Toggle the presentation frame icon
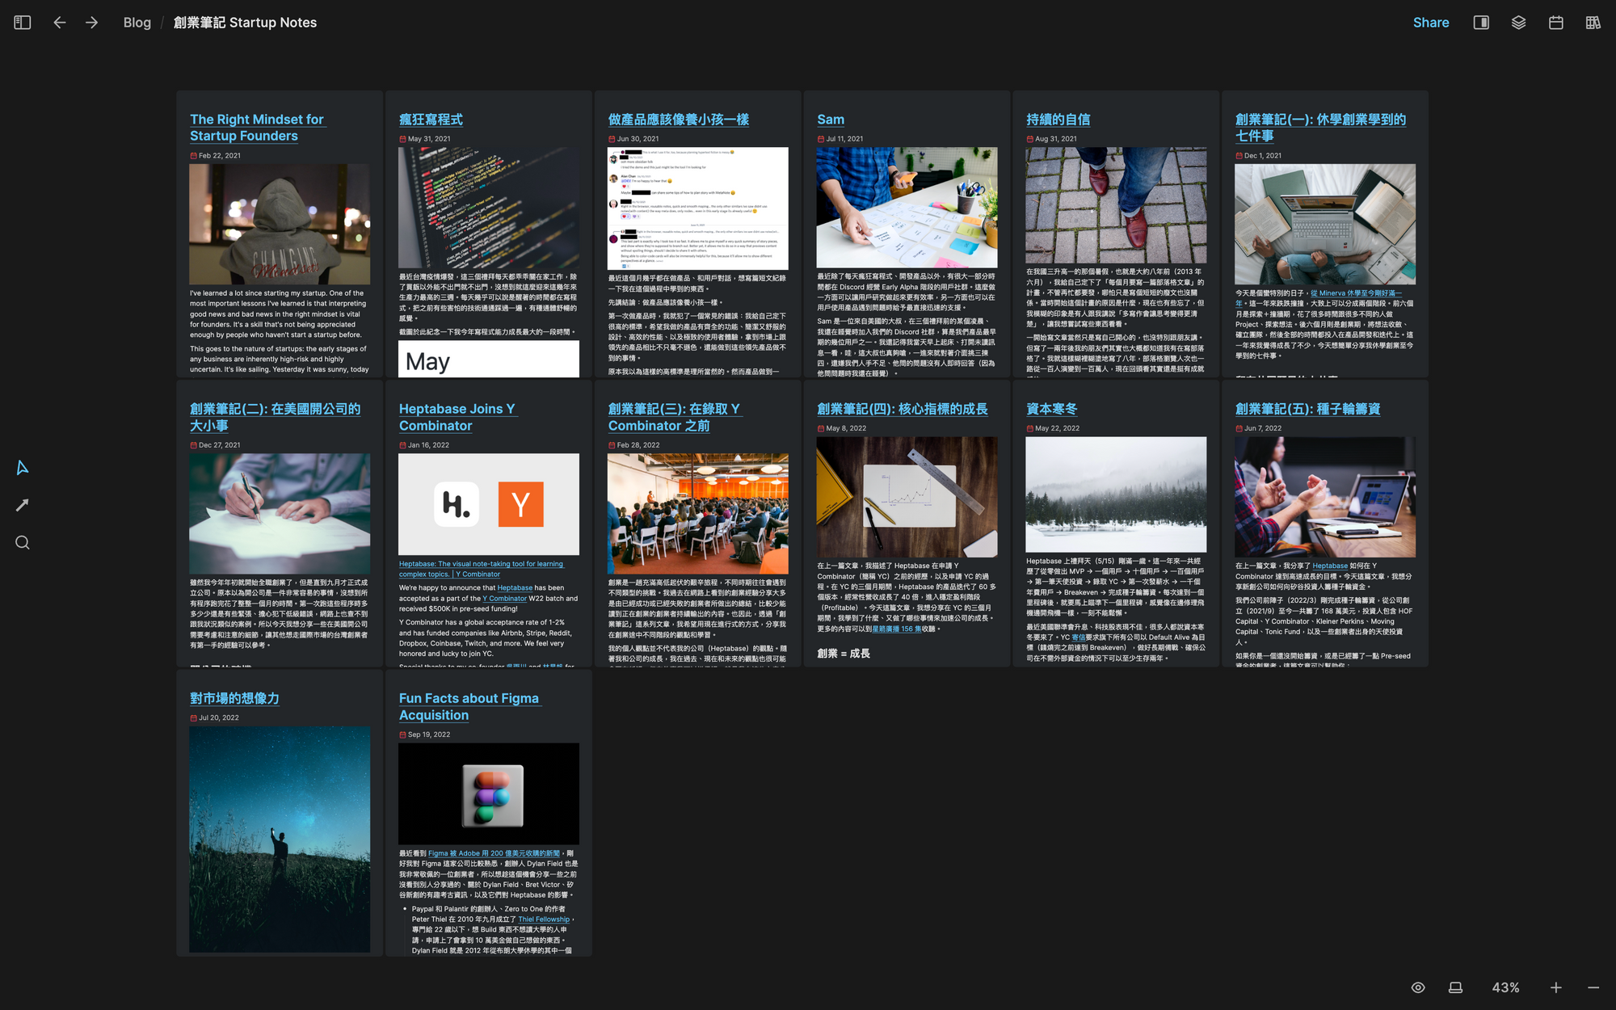 (x=1455, y=987)
